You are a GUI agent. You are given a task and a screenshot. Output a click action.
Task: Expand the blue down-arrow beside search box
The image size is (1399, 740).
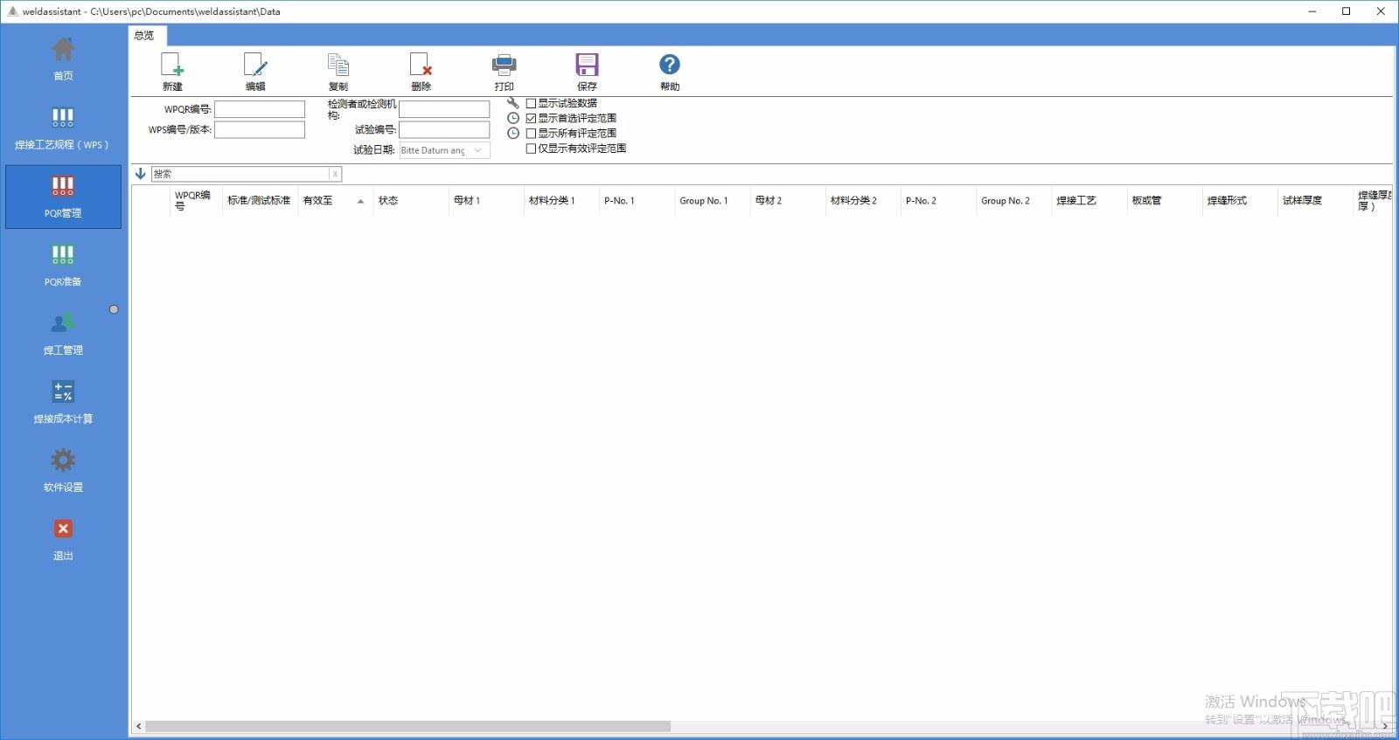point(140,174)
